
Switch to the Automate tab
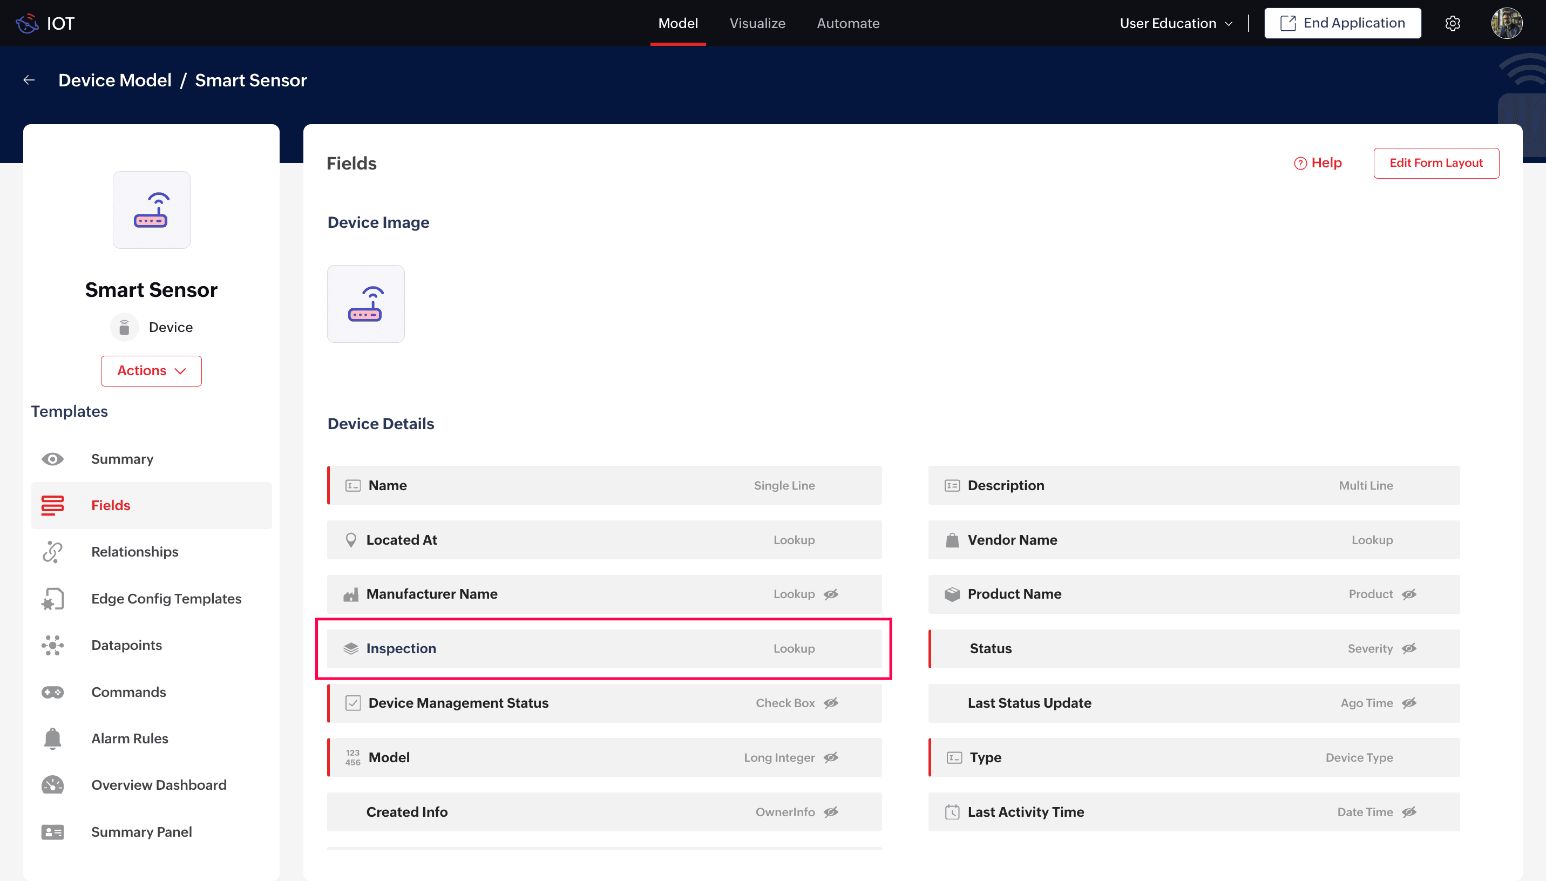pos(847,23)
